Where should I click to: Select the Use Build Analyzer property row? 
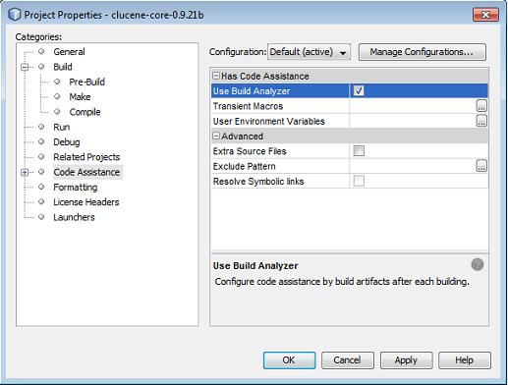pos(350,91)
